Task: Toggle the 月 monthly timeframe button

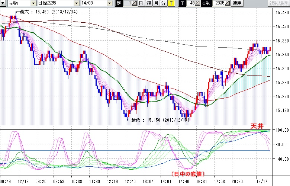Action: click(156, 3)
